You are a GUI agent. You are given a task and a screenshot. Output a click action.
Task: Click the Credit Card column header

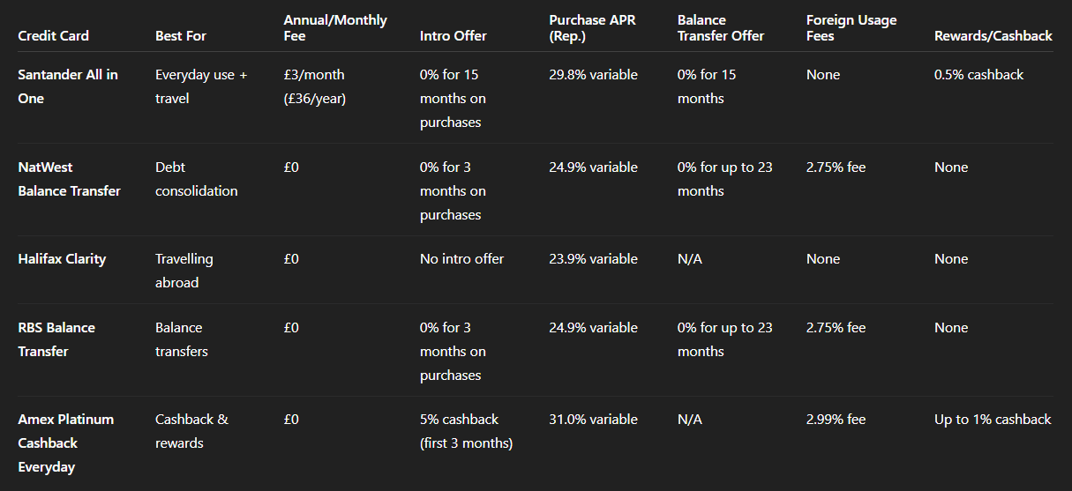53,36
